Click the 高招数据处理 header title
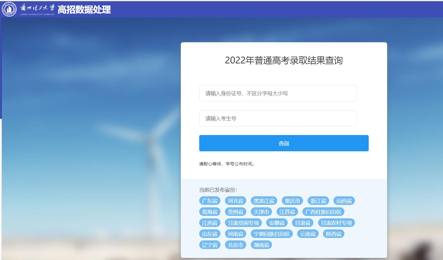 click(x=84, y=10)
